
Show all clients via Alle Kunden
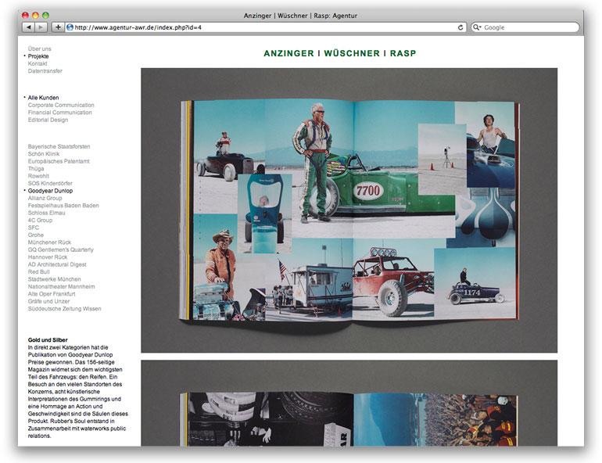[43, 98]
